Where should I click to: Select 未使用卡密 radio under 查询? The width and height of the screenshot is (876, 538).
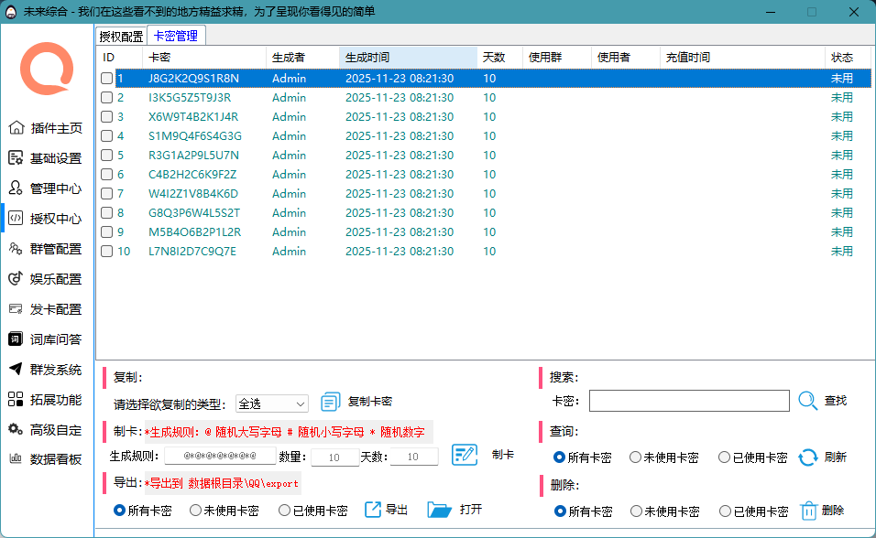[634, 457]
